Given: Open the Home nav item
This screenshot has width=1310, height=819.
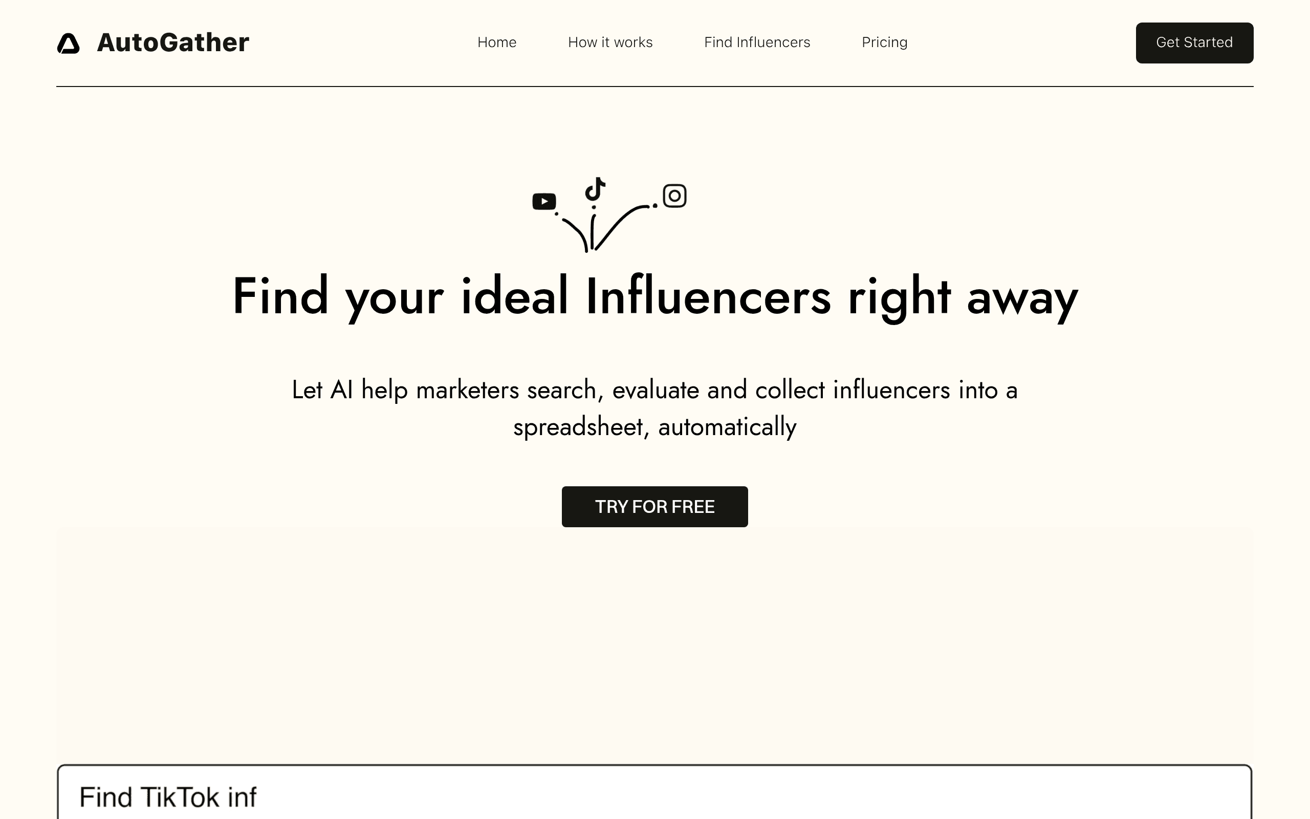Looking at the screenshot, I should pyautogui.click(x=497, y=42).
